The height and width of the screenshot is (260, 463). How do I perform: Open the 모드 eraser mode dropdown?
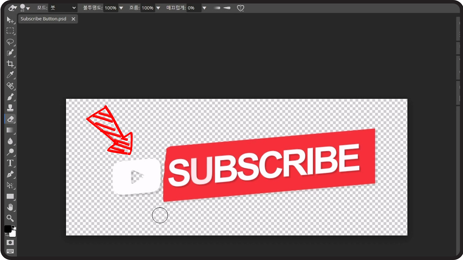pyautogui.click(x=63, y=8)
